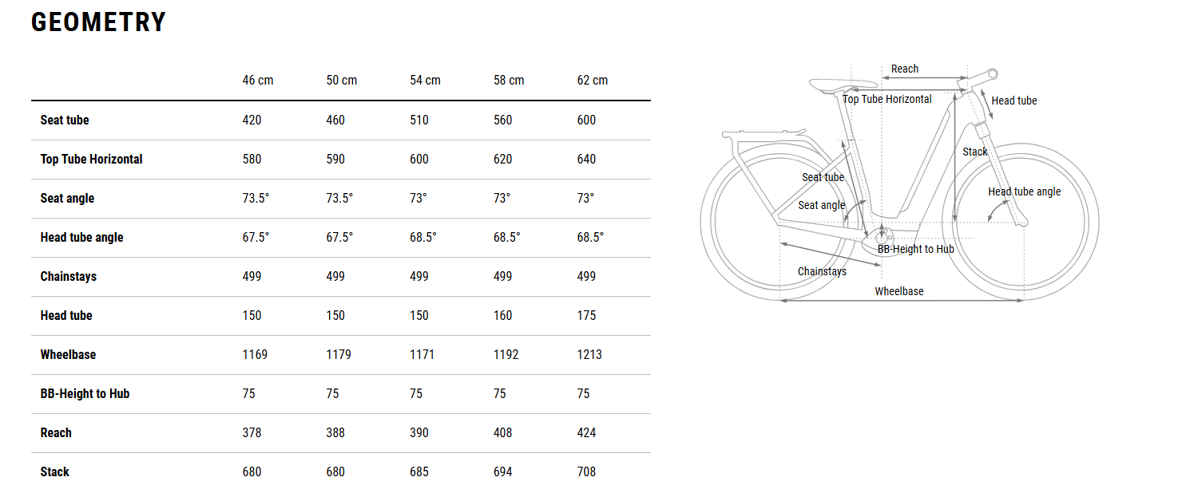Click the 62 cm size column header

pos(593,81)
